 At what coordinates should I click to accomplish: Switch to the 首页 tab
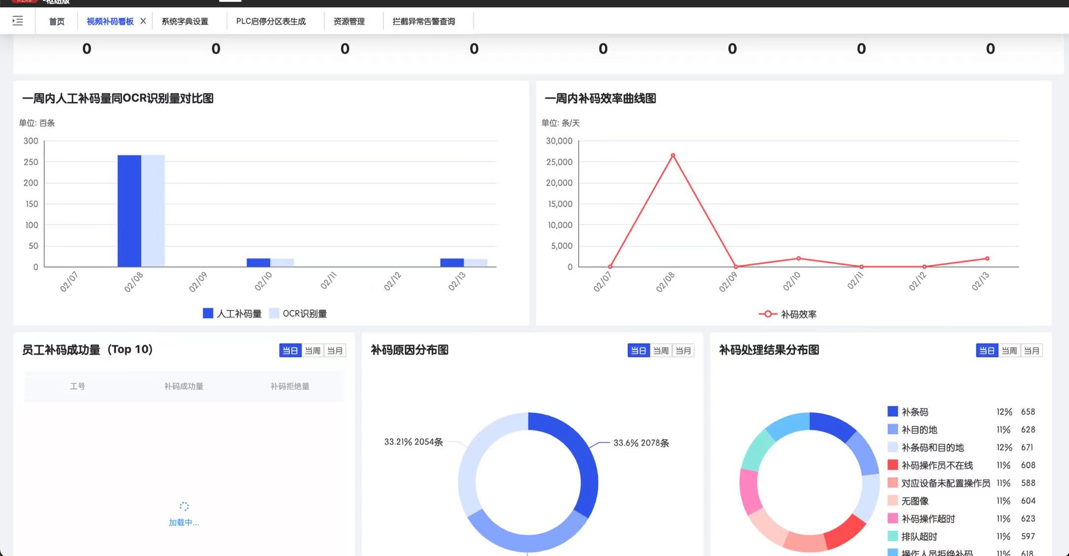click(x=57, y=21)
